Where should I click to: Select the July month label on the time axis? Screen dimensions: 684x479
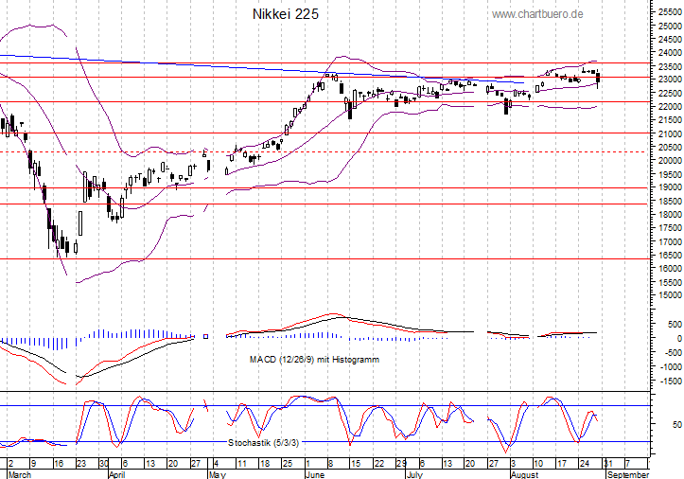[x=414, y=474]
